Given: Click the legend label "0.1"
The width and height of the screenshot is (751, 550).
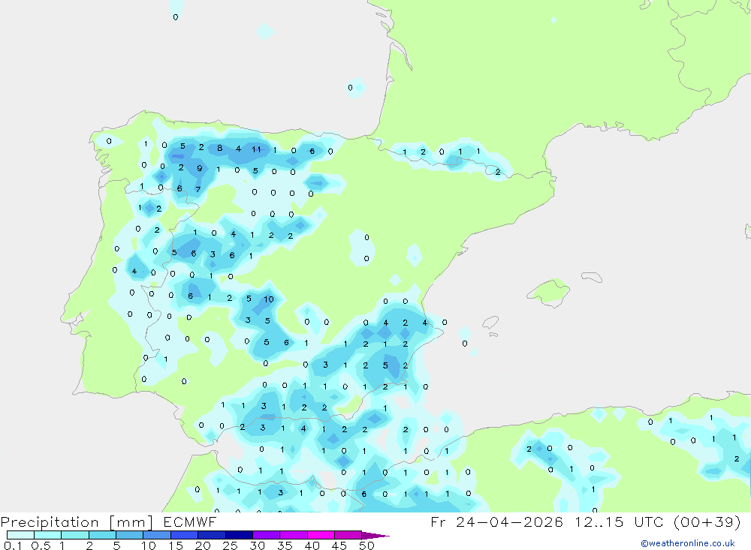Looking at the screenshot, I should pyautogui.click(x=13, y=545).
